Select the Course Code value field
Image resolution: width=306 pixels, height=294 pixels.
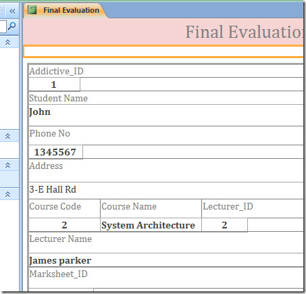pyautogui.click(x=64, y=225)
